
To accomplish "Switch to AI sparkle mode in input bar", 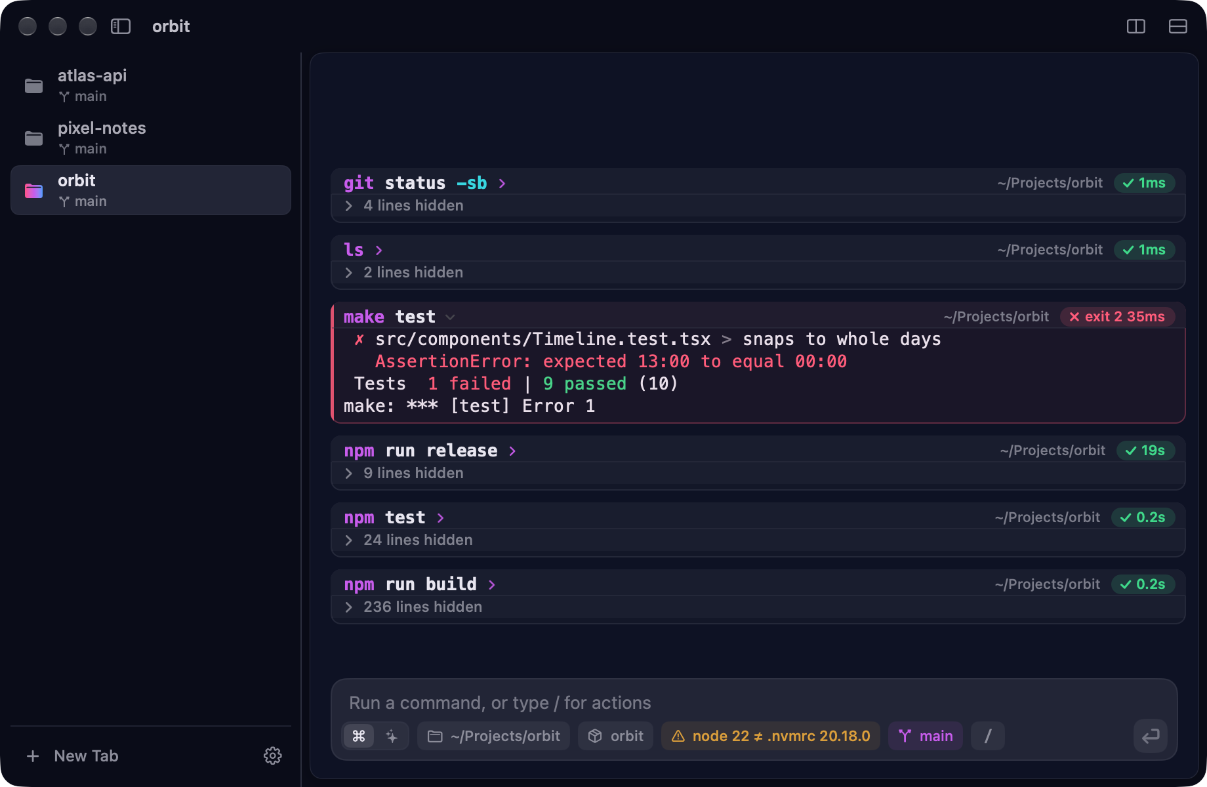I will (392, 736).
